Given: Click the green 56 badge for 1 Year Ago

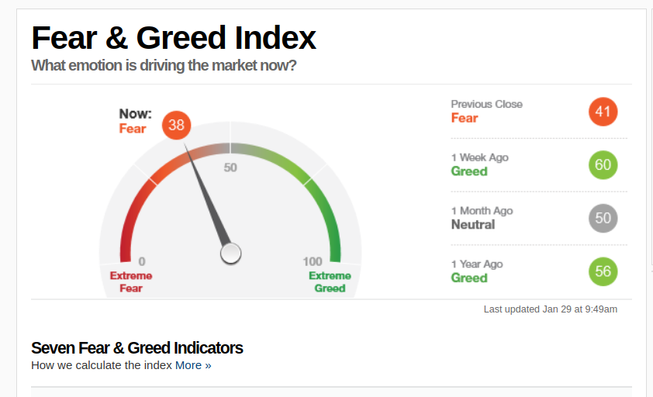Looking at the screenshot, I should tap(603, 271).
